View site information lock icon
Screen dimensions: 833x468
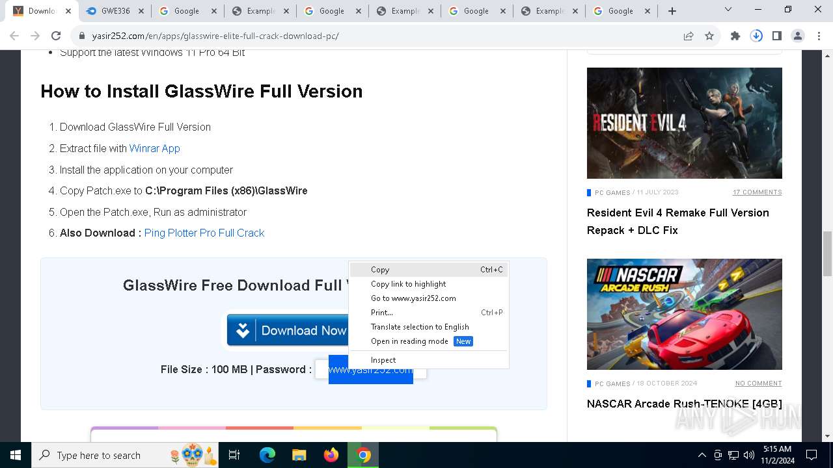81,36
